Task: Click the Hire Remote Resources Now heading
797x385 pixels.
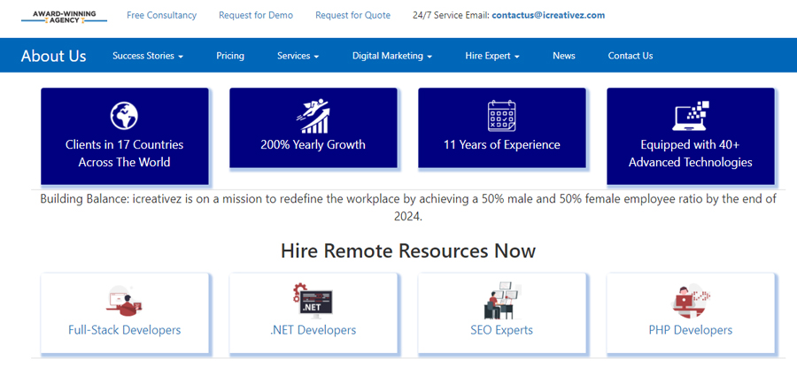Action: point(408,250)
